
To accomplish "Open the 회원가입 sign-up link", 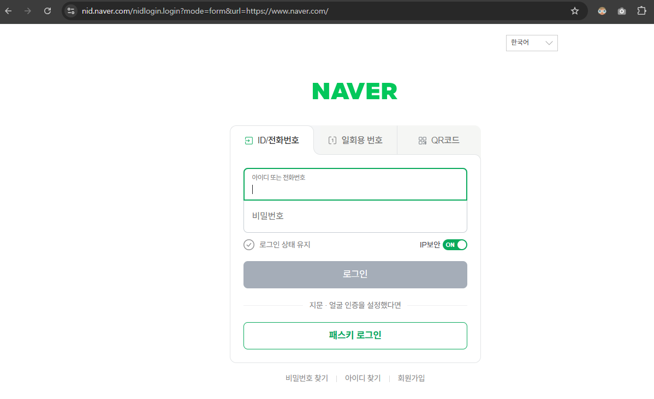I will (411, 378).
